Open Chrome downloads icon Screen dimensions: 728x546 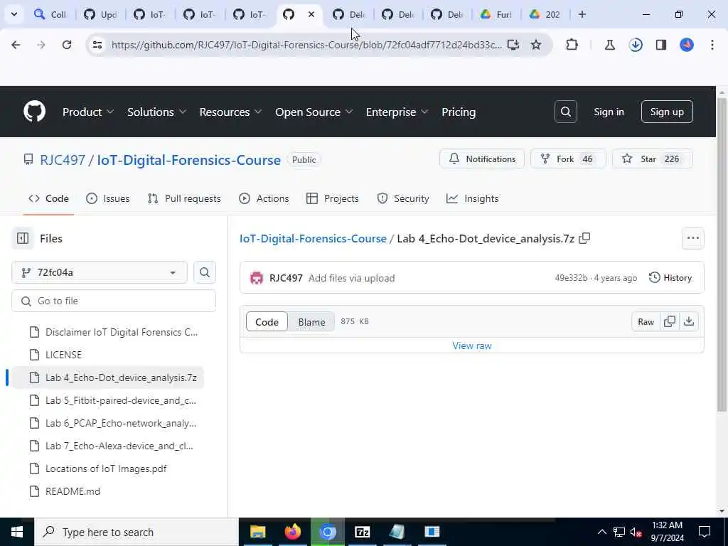(636, 45)
